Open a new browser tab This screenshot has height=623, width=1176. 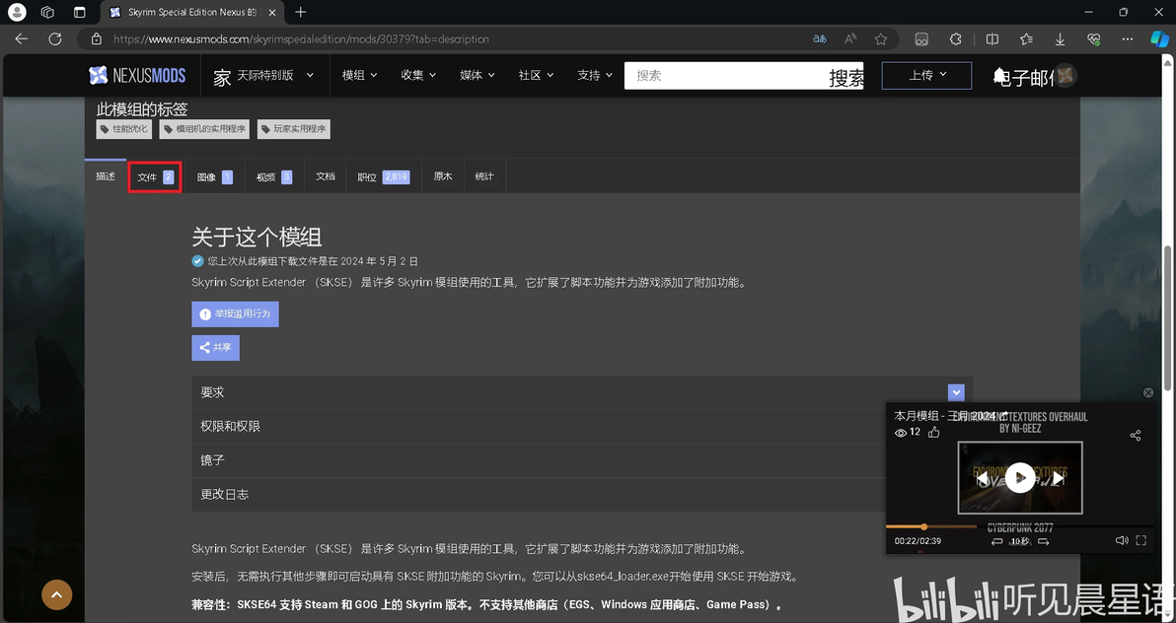click(x=301, y=12)
